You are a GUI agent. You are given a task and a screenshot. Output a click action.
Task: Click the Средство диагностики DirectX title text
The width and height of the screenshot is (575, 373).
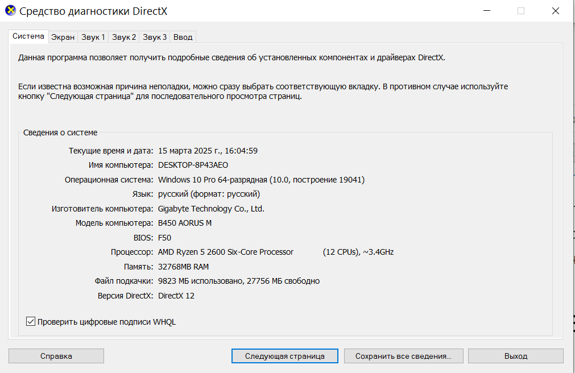coord(93,11)
